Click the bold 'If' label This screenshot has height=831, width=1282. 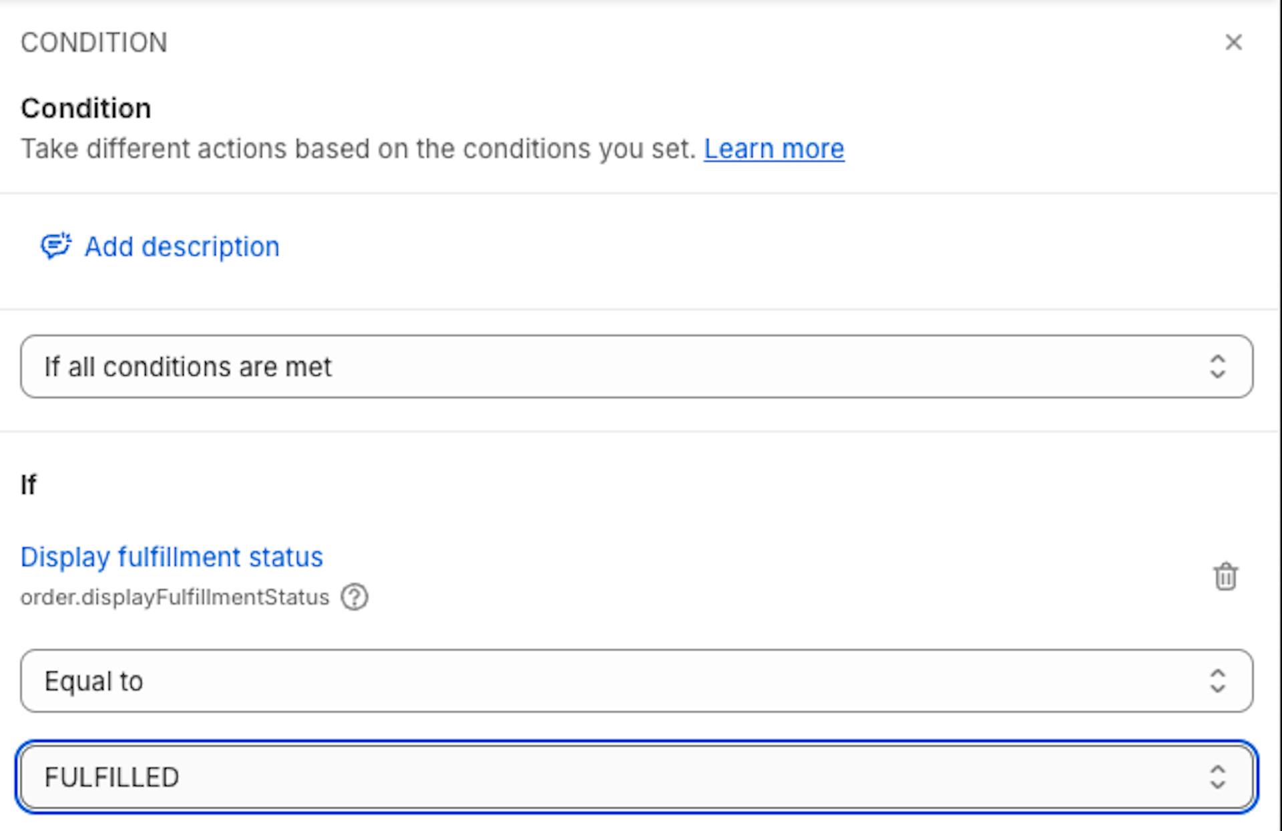click(28, 485)
